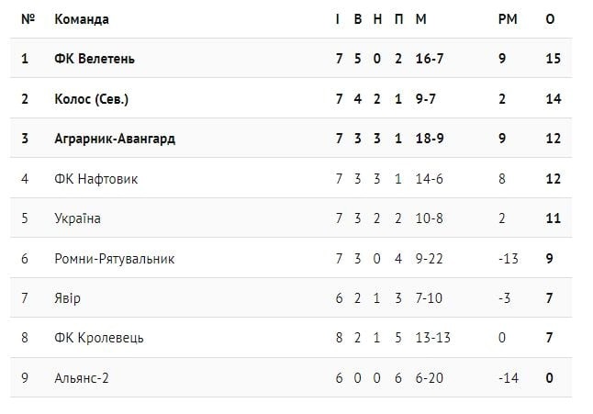Select team Альянс-2 in last row
This screenshot has height=414, width=593.
pos(82,377)
